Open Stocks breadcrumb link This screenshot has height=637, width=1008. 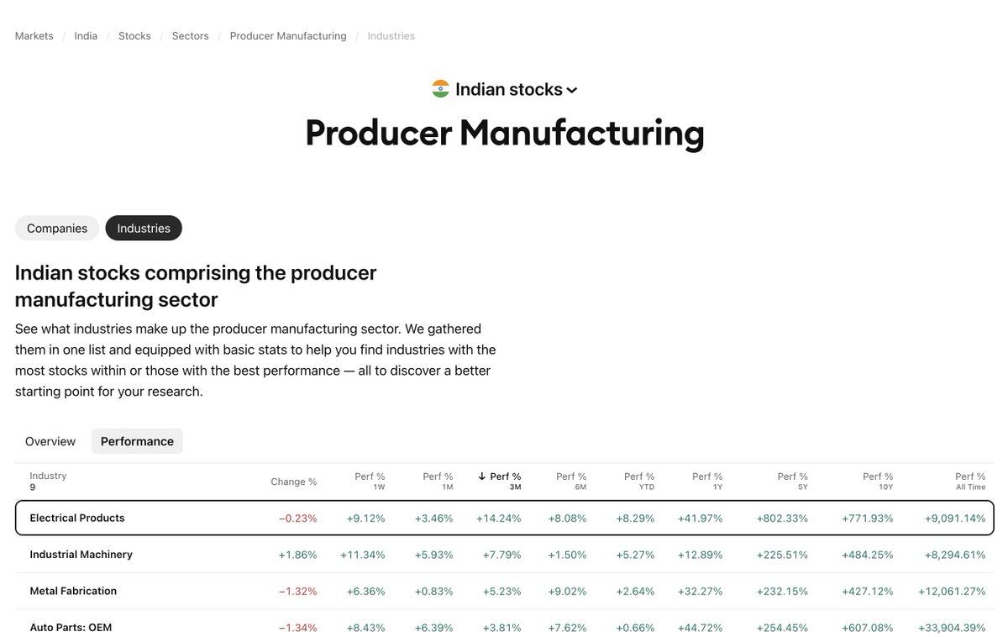[134, 36]
